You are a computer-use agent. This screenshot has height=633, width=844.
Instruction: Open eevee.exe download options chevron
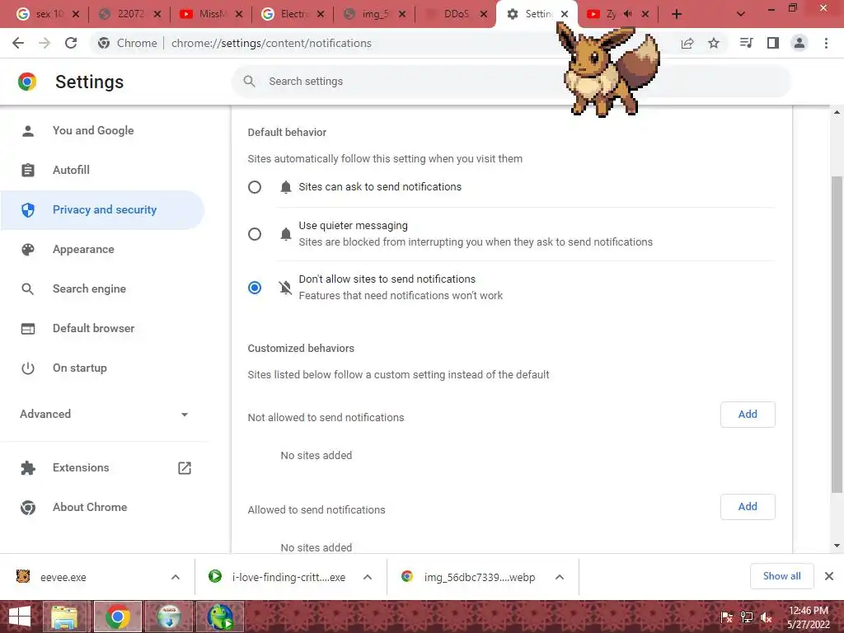coord(176,577)
